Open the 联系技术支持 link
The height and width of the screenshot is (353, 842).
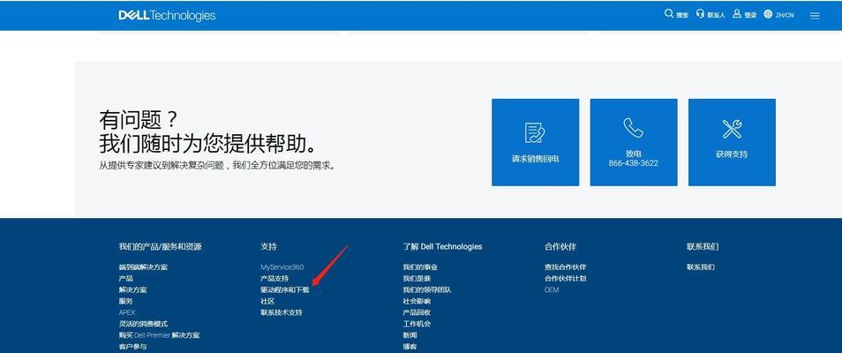point(282,312)
